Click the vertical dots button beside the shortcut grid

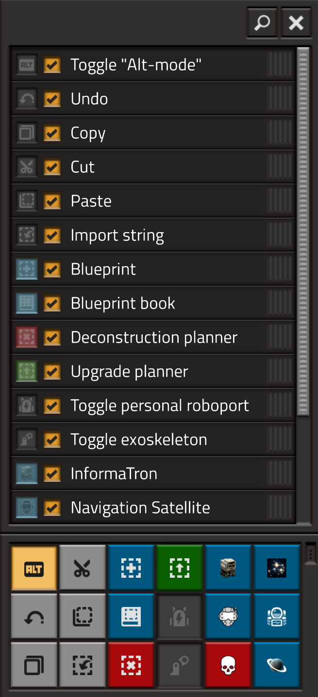(311, 554)
